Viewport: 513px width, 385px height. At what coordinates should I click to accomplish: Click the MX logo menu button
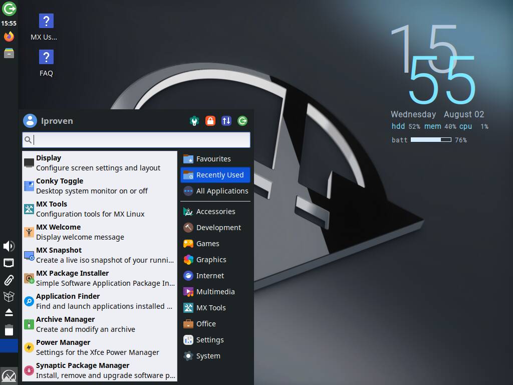(x=9, y=376)
